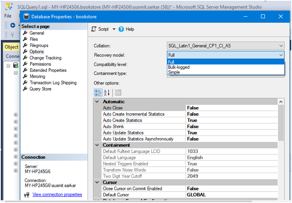The image size is (292, 203).
Task: Select Close Cursor on Commit Enabled row
Action: pyautogui.click(x=189, y=189)
